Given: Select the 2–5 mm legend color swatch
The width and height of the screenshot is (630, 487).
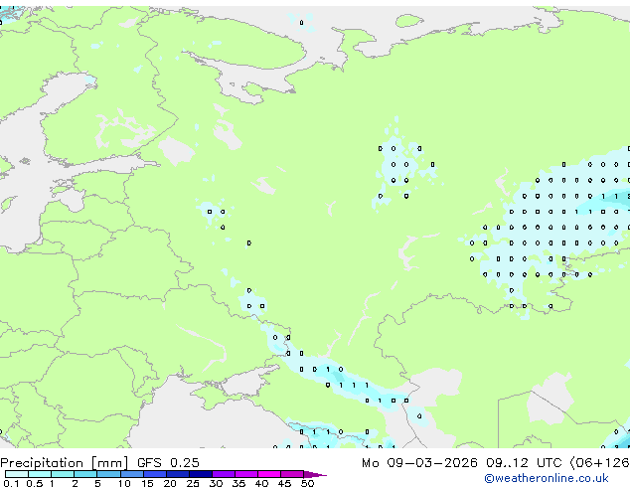Looking at the screenshot, I should [85, 474].
